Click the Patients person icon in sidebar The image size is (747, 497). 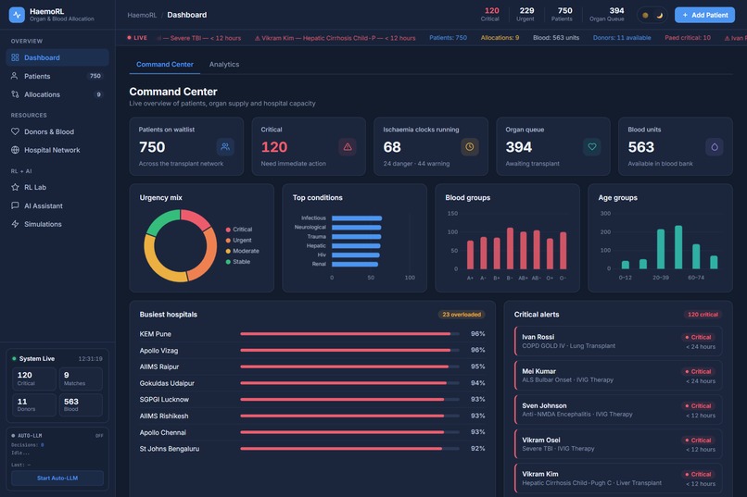15,76
